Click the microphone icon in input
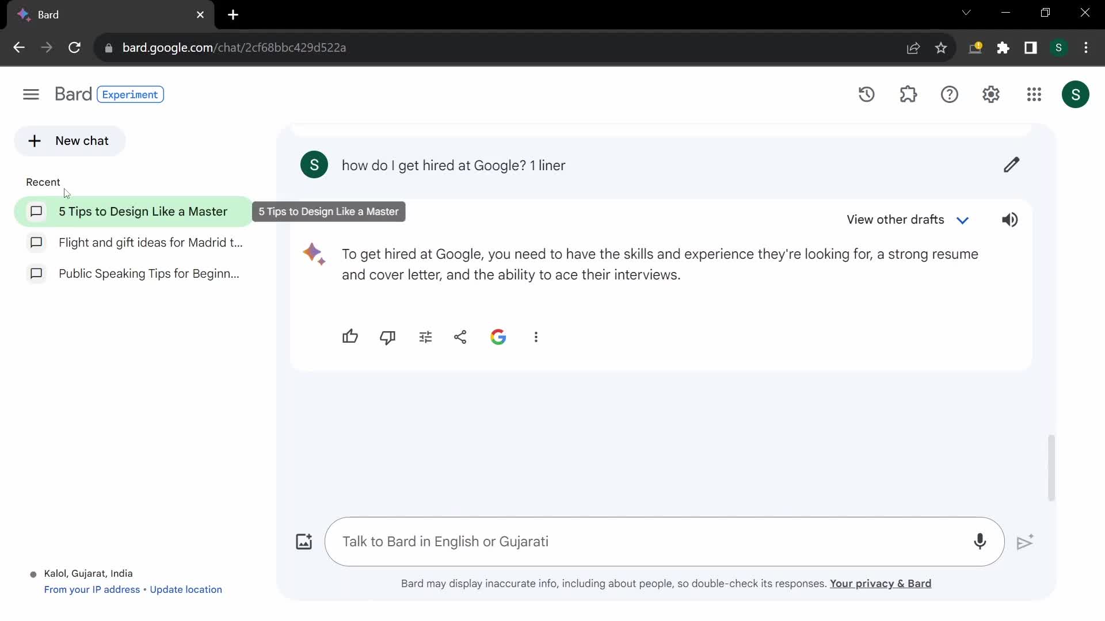 coord(980,542)
